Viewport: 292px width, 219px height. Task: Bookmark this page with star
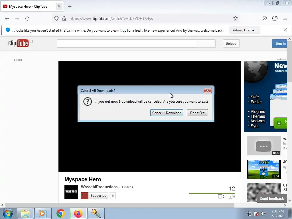tap(235, 19)
